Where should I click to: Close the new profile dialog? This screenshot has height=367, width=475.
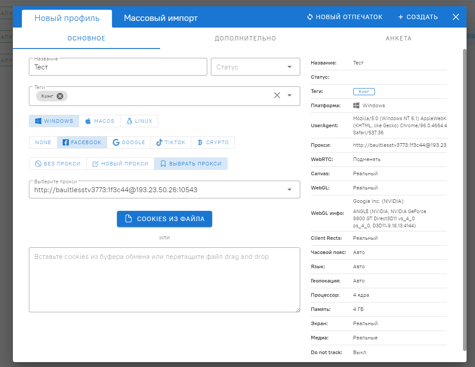click(x=455, y=17)
